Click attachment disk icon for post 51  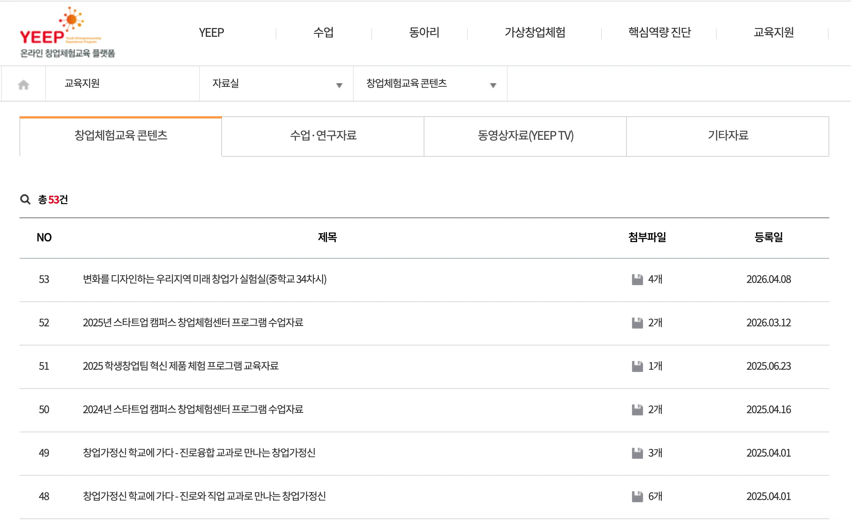point(637,366)
